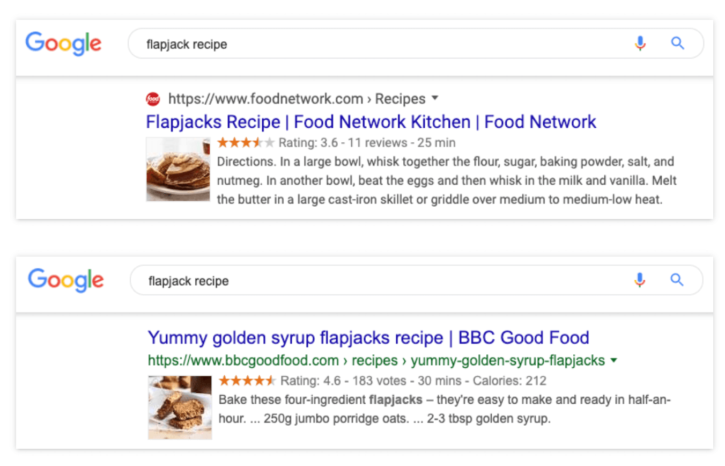Screen dimensions: 725x466
Task: Open the Yummy golden syrup flapjacks recipe link
Action: point(368,338)
